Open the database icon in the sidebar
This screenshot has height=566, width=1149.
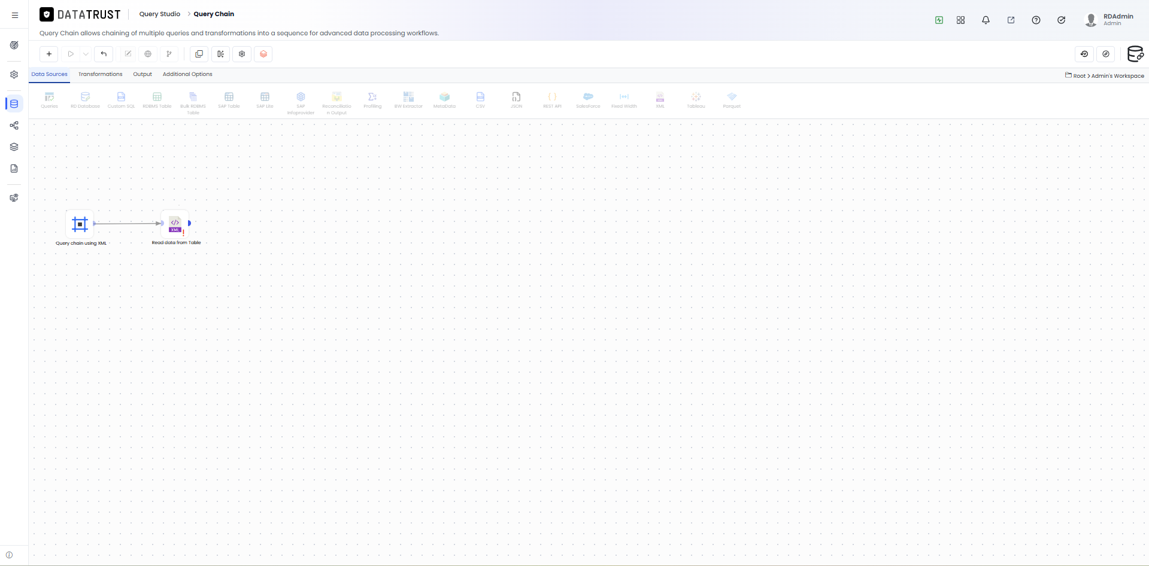pyautogui.click(x=14, y=104)
